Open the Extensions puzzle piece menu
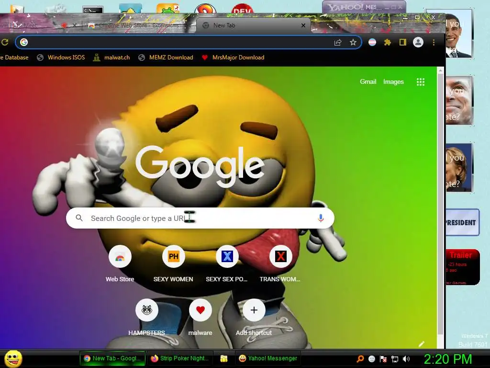 [x=388, y=42]
